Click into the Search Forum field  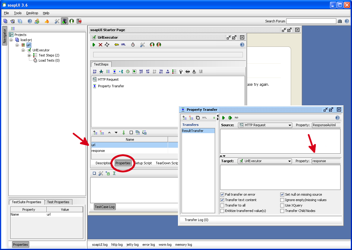tap(311, 21)
